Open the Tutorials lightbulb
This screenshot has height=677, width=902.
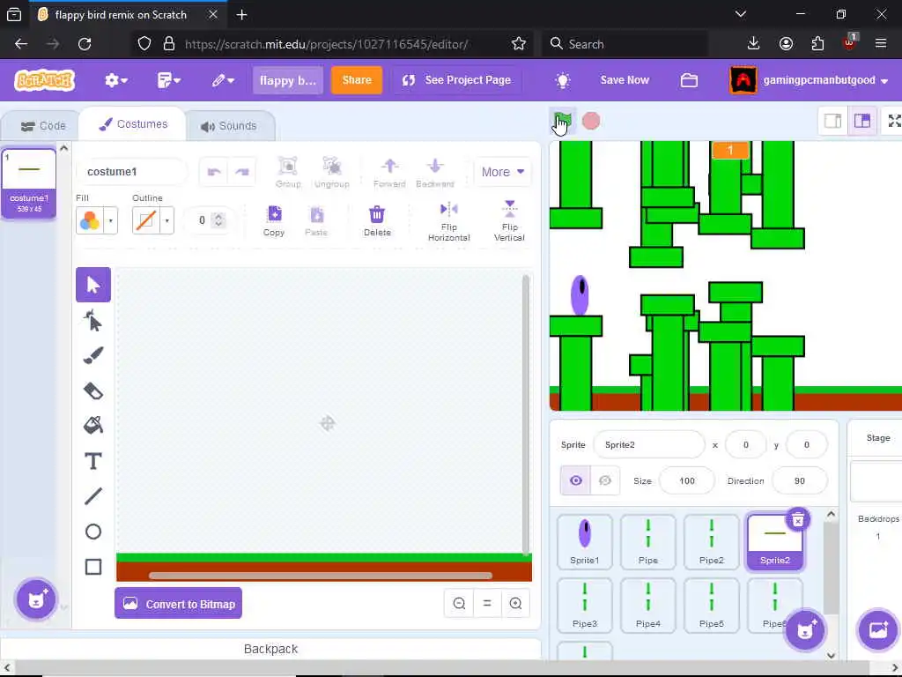[x=563, y=80]
